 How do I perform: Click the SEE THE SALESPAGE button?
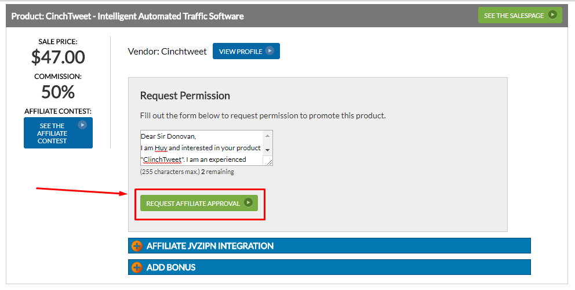coord(520,15)
